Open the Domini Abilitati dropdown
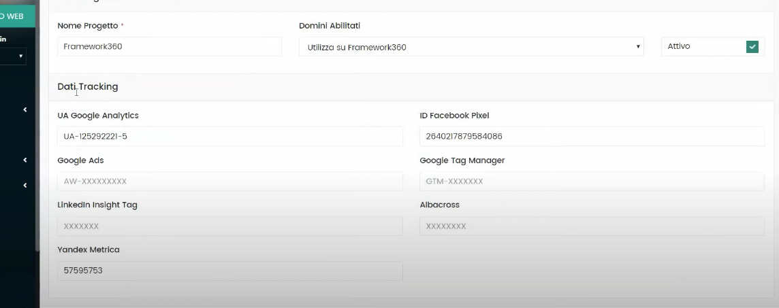Screen dimensions: 779x308 tap(471, 47)
